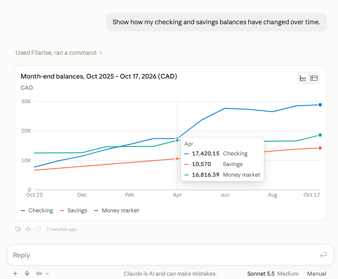The image size is (338, 279).
Task: Click 'Claude is AI and can make mistakes'
Action: [170, 273]
